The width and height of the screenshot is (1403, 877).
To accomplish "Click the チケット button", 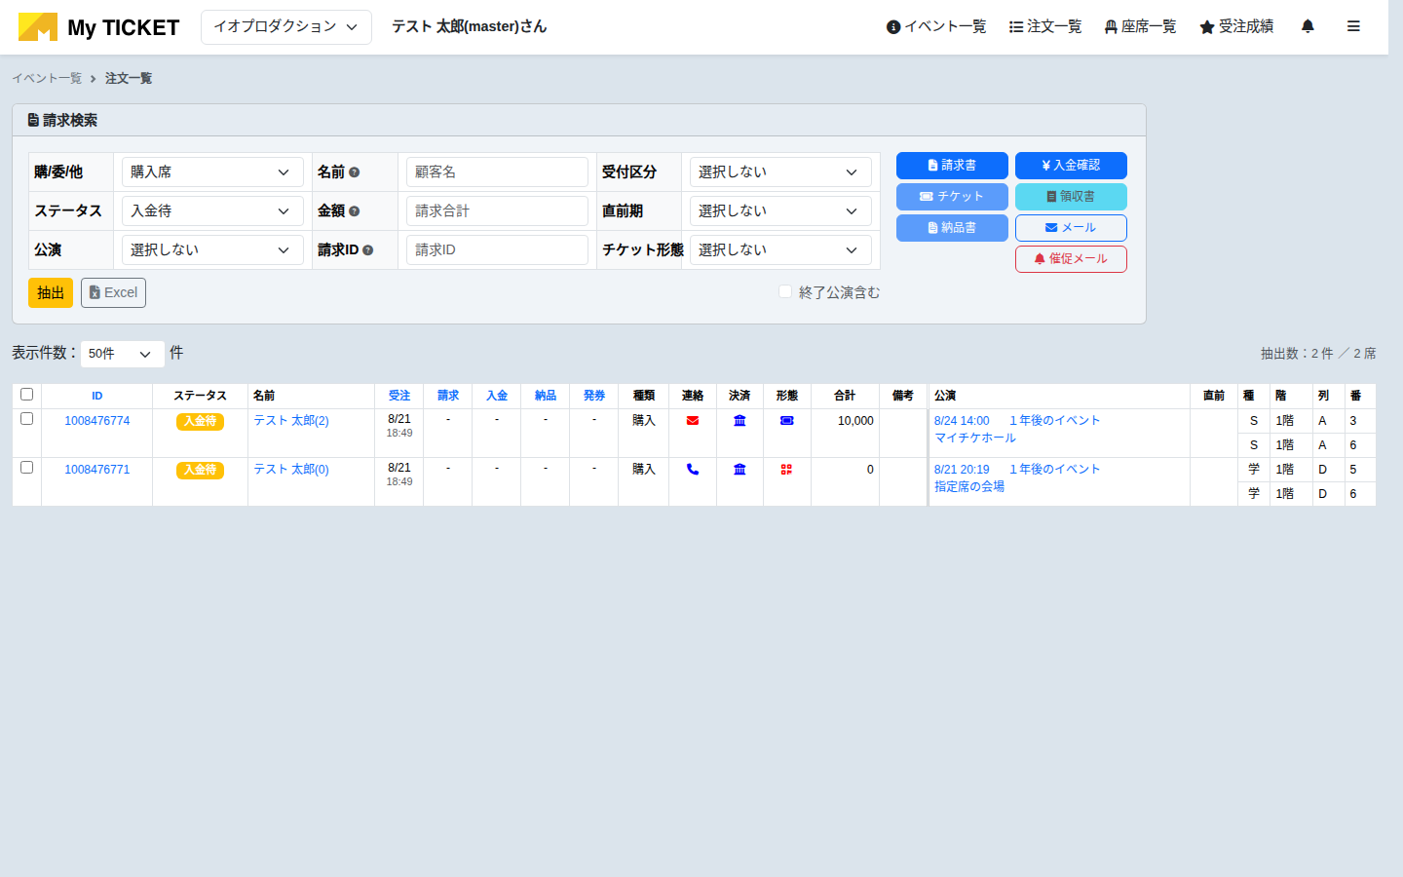I will 952,197.
